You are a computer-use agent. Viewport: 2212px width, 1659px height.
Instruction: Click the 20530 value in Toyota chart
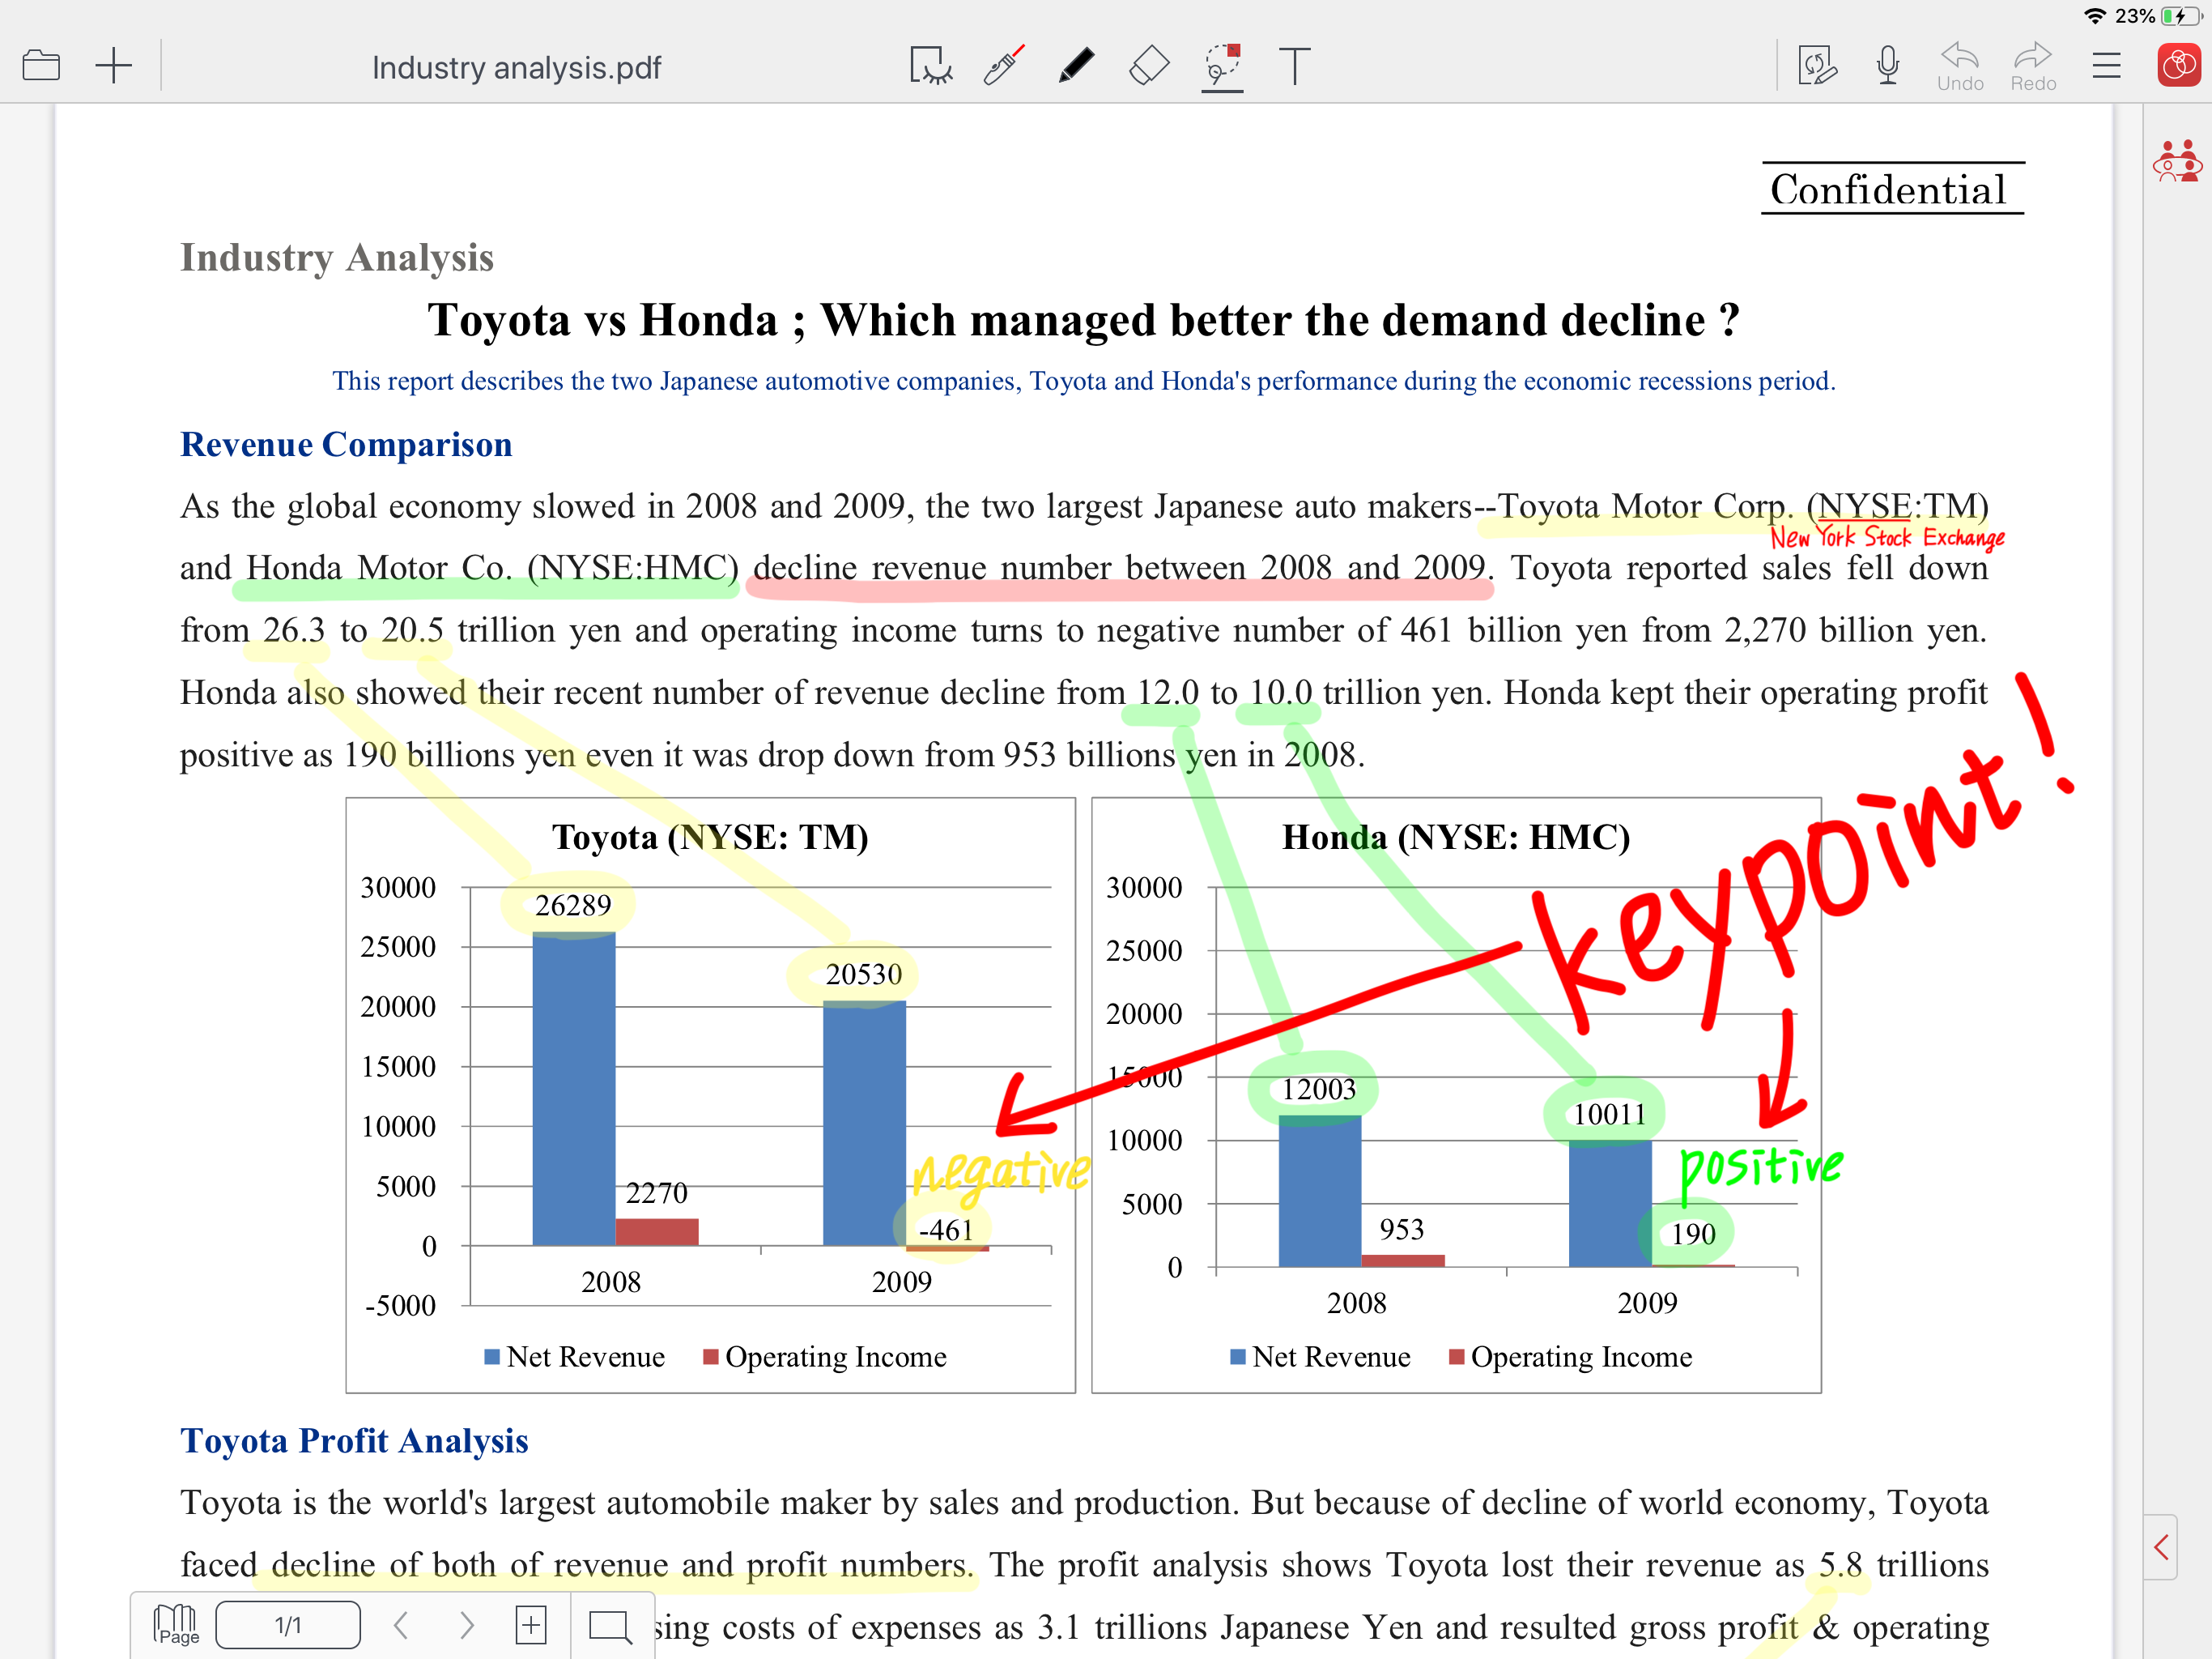[864, 974]
